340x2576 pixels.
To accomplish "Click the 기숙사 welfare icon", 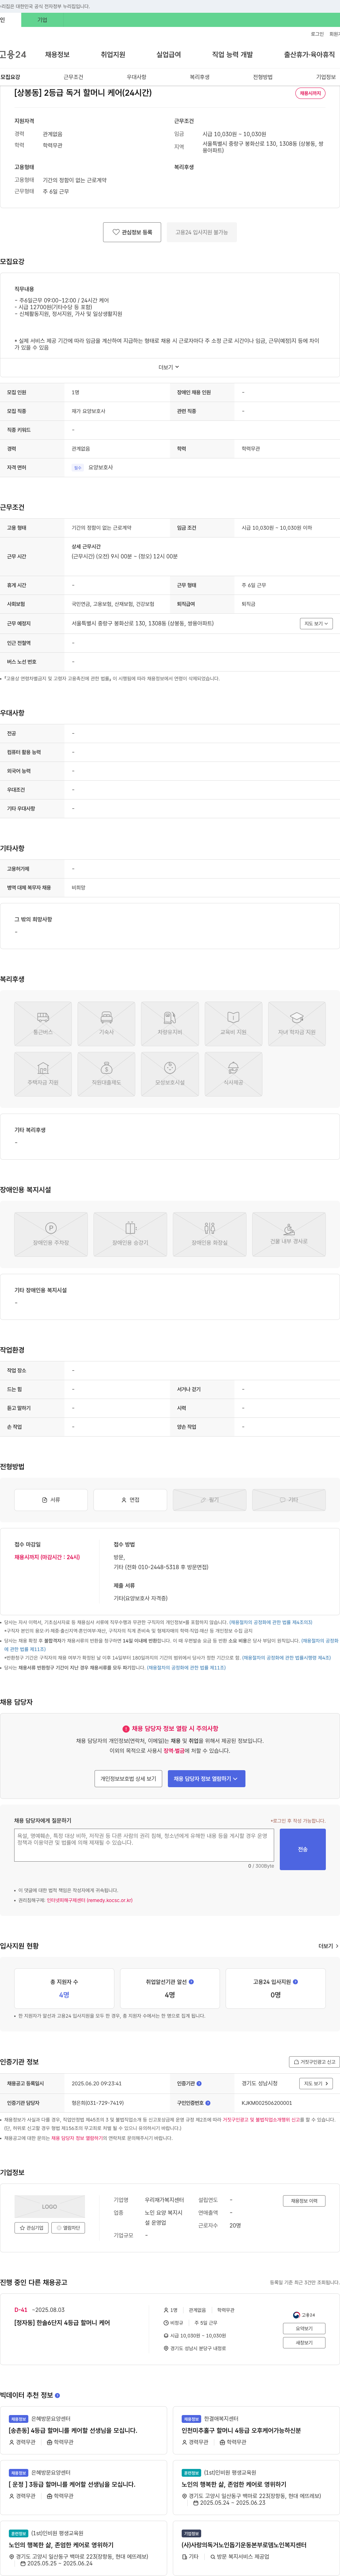I will pyautogui.click(x=106, y=1024).
